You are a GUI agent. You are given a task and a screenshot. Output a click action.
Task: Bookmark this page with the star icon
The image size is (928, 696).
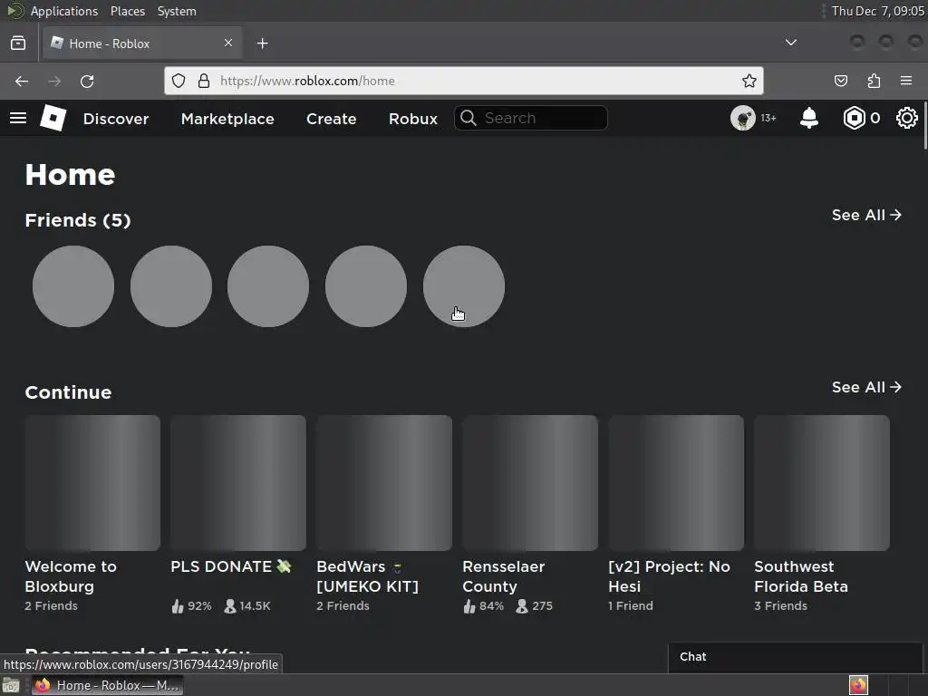749,81
